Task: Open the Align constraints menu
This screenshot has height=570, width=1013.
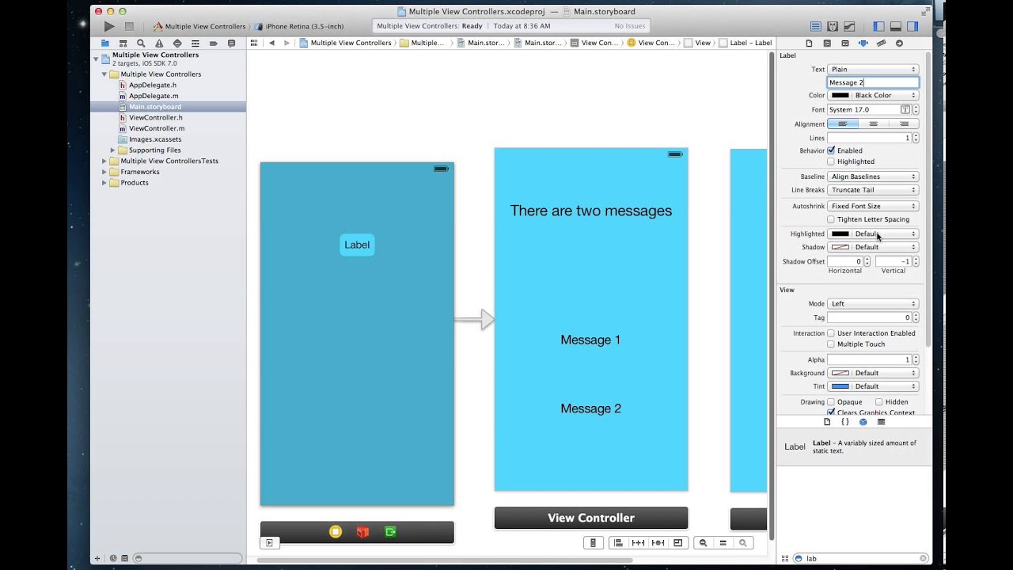Action: click(618, 543)
